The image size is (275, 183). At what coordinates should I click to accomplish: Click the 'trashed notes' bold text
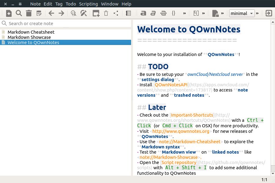[189, 95]
